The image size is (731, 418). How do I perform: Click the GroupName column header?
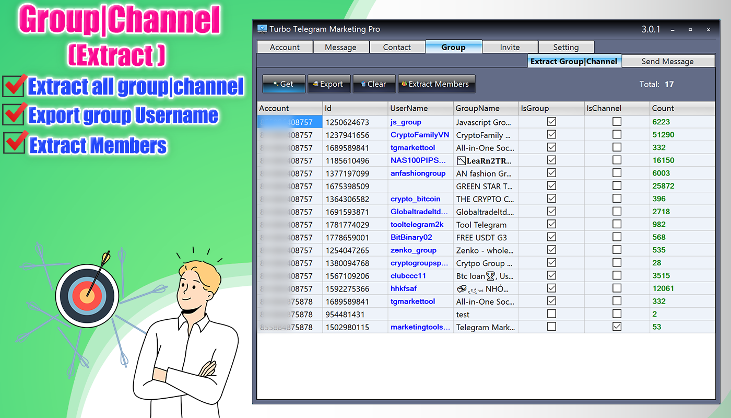click(x=486, y=108)
